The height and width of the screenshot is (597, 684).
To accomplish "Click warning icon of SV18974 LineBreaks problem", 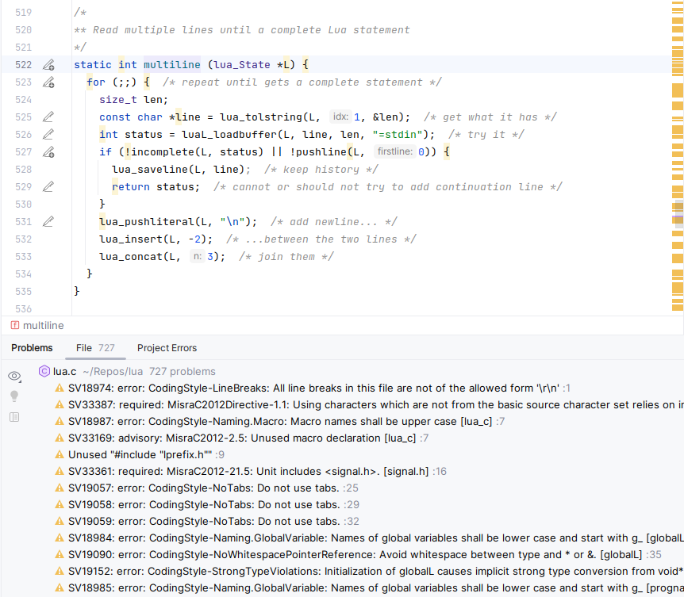I will point(60,388).
